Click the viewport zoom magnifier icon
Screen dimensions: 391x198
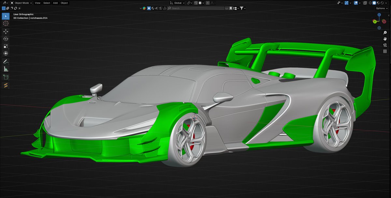pos(385,33)
